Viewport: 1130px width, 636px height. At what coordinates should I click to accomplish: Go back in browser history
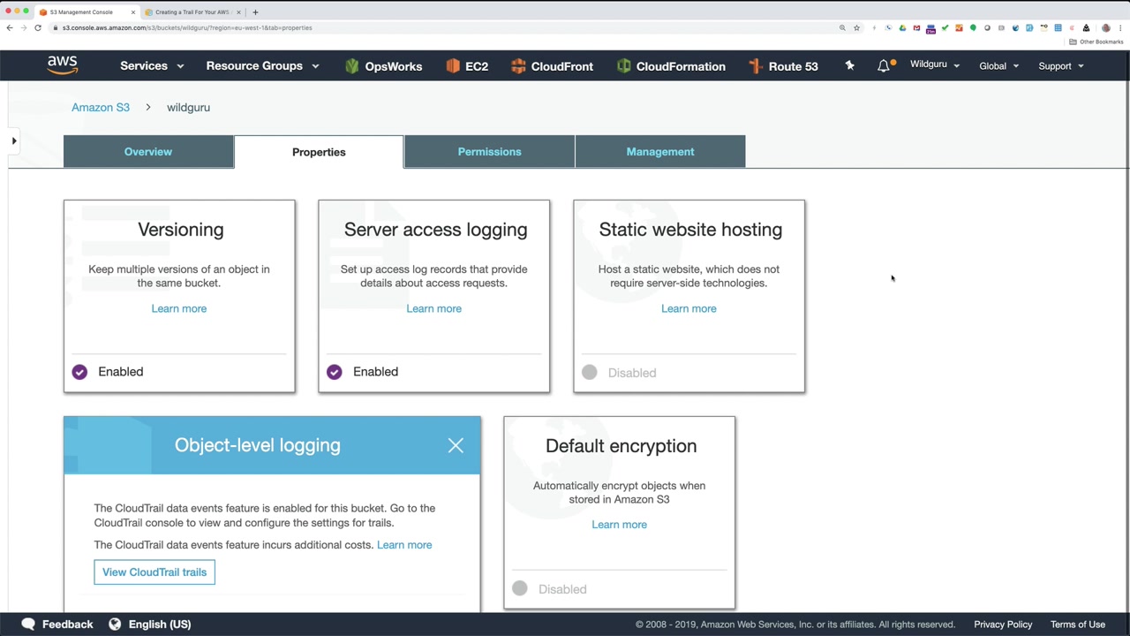(10, 27)
